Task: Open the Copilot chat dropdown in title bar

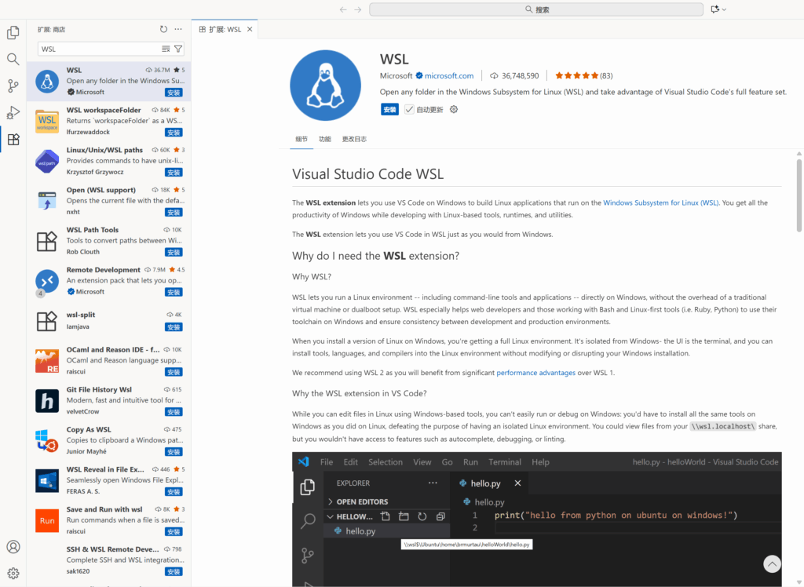Action: 718,9
